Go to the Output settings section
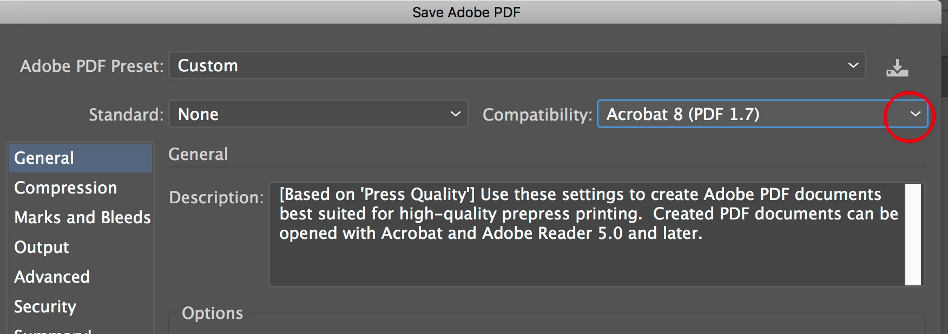The width and height of the screenshot is (948, 334). tap(42, 247)
